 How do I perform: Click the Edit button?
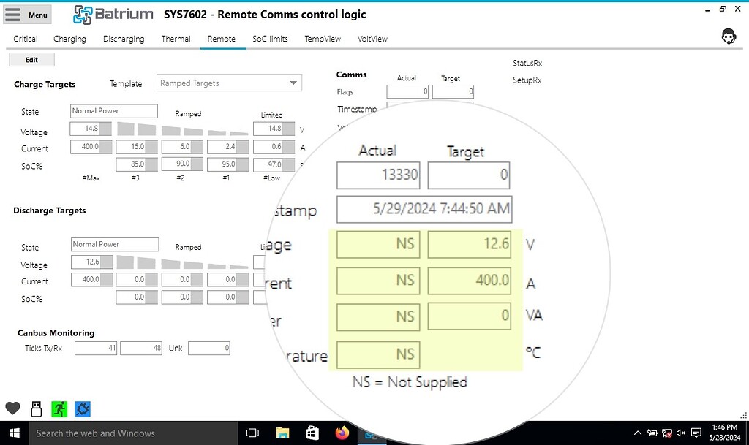(x=31, y=59)
